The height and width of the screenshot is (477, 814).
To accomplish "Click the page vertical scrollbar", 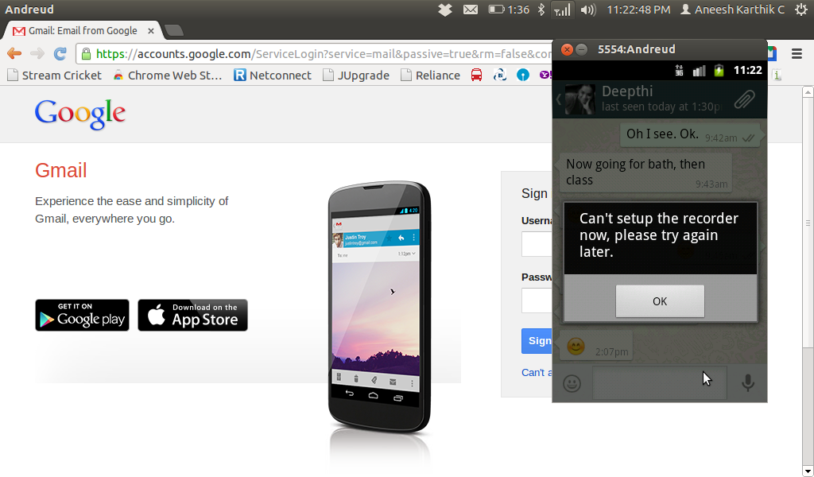I will pos(808,223).
